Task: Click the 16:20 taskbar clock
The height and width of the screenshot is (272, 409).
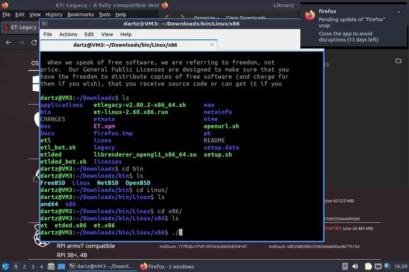Action: click(400, 266)
